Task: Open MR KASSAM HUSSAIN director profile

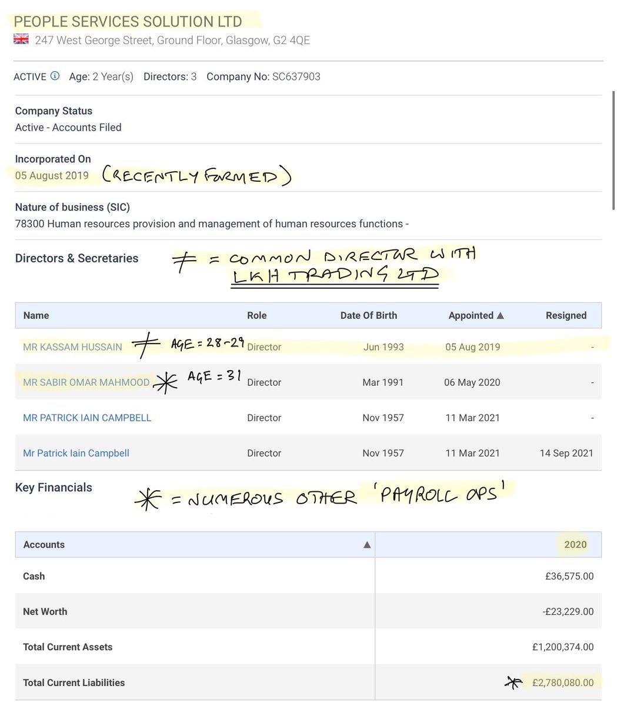Action: [72, 347]
